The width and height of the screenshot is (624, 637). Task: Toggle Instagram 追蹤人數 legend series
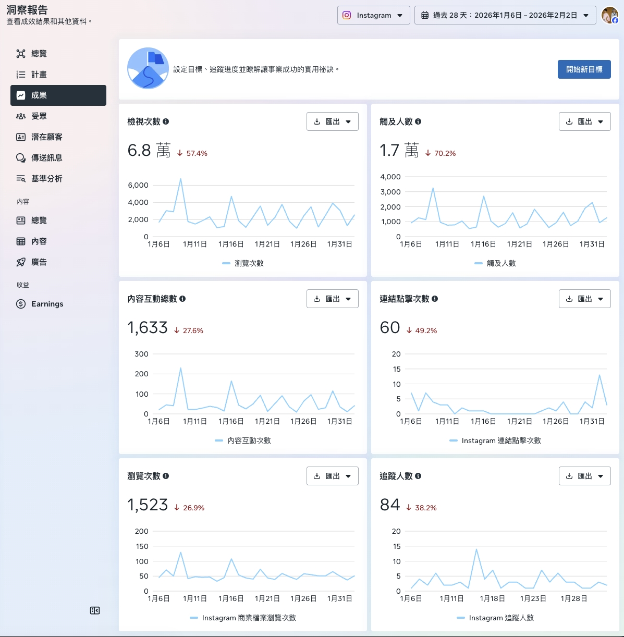tap(495, 618)
